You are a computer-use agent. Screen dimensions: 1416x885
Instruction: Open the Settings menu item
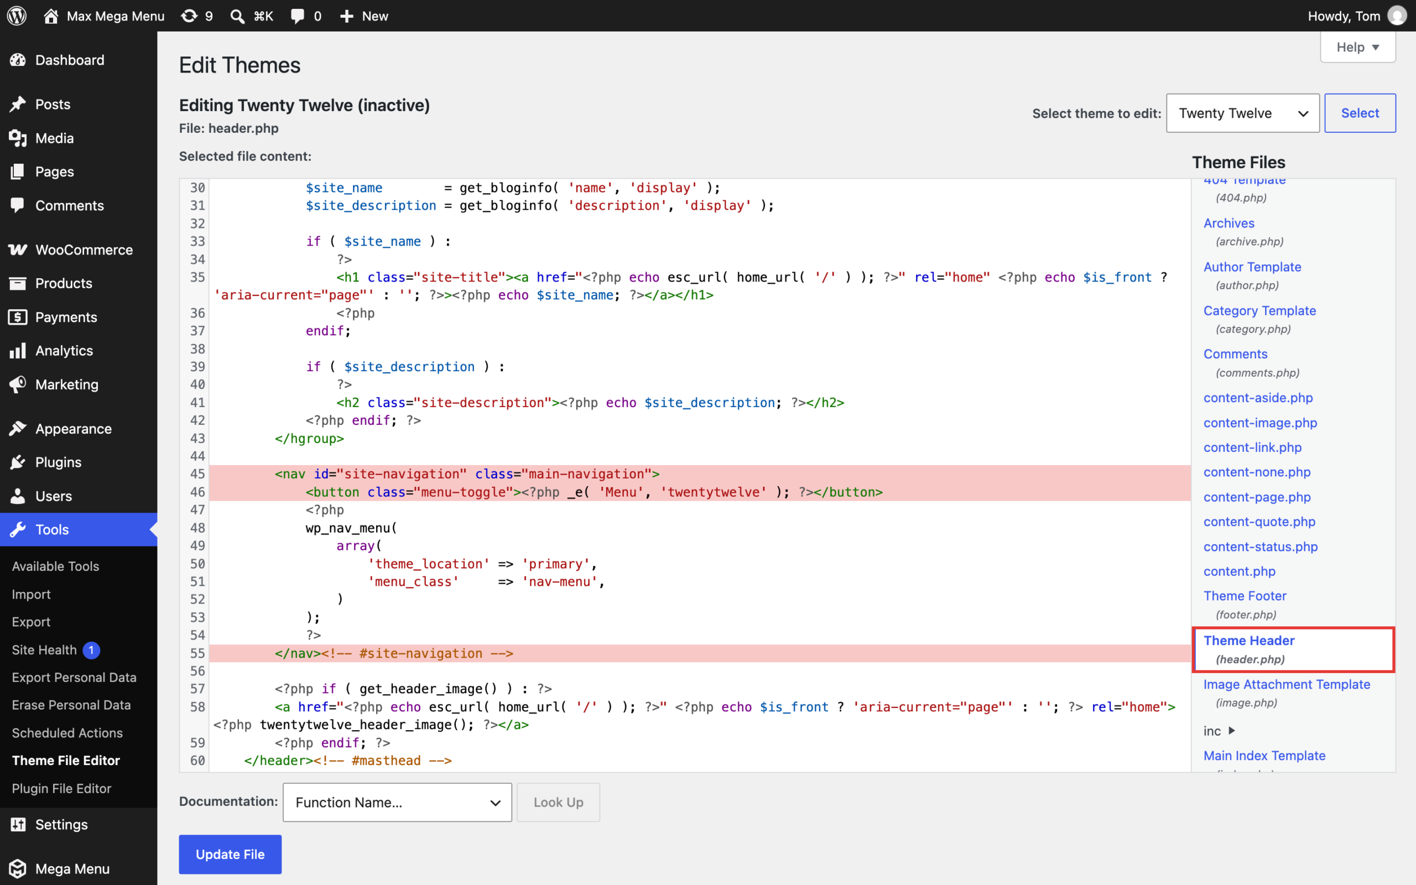pyautogui.click(x=79, y=824)
